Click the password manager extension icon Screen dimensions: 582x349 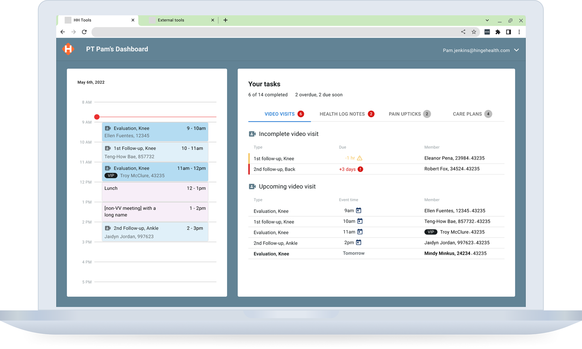[x=487, y=32]
